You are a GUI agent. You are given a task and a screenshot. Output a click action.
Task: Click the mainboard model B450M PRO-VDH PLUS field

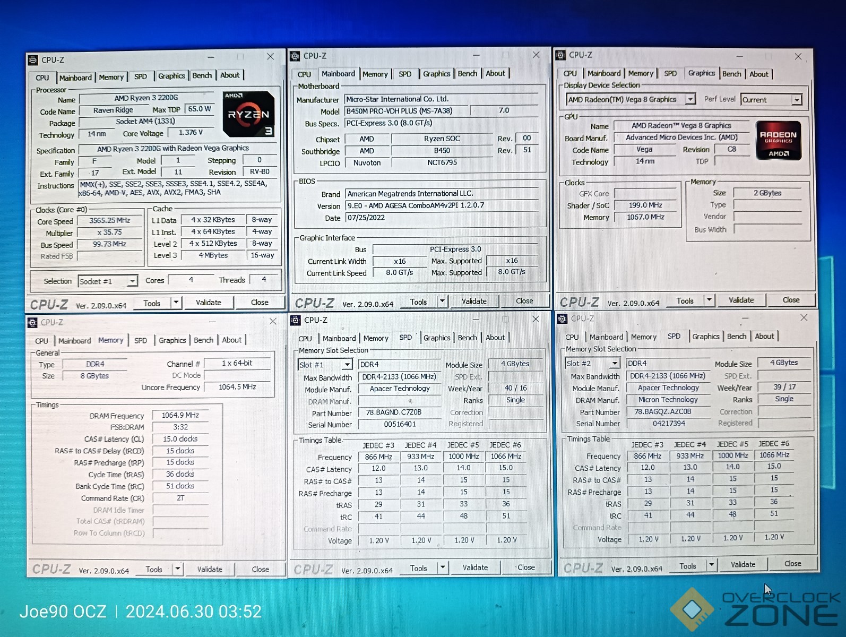(407, 111)
